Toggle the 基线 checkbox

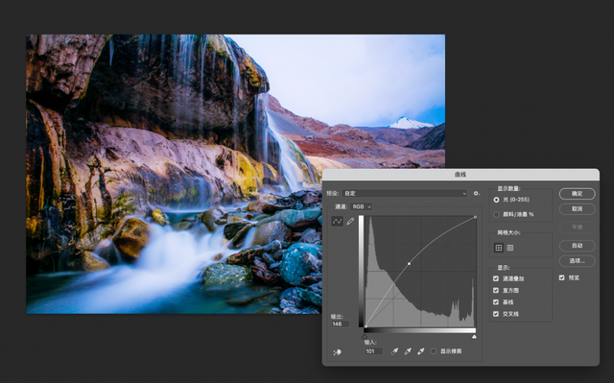[x=496, y=302]
